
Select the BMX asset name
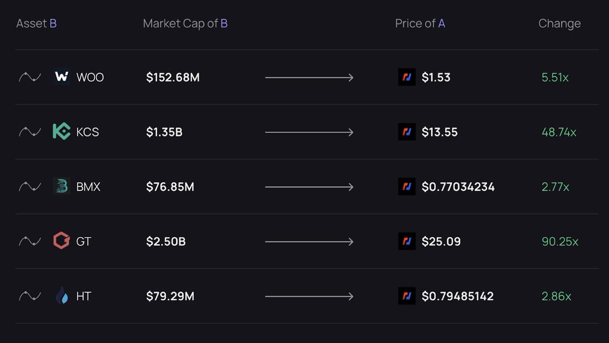click(88, 187)
